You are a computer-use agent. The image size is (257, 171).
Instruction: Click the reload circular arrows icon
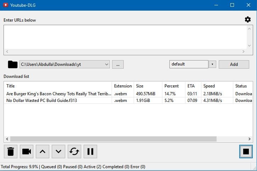pyautogui.click(x=74, y=152)
